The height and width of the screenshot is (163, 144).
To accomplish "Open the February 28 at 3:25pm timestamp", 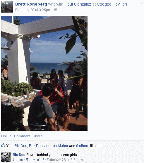I will pyautogui.click(x=33, y=10).
